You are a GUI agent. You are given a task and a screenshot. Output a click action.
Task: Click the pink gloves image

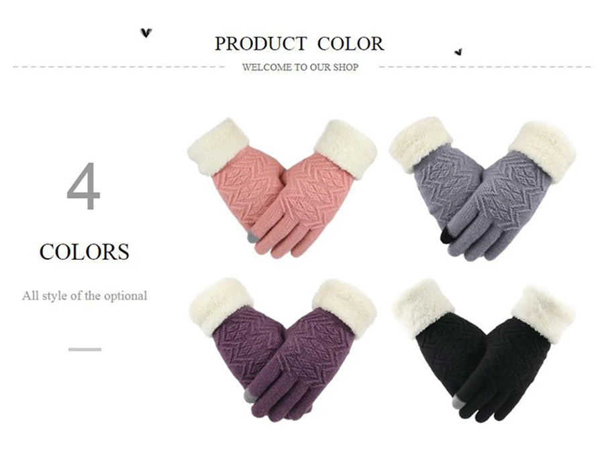(283, 188)
